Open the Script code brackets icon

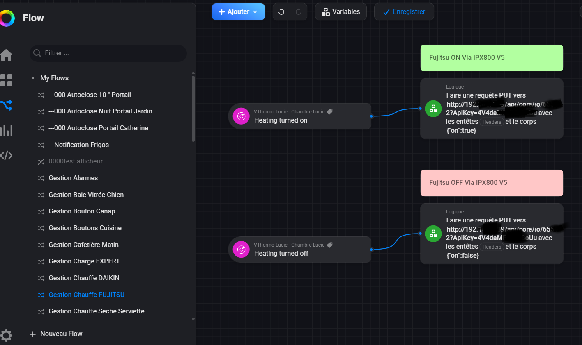pyautogui.click(x=6, y=155)
